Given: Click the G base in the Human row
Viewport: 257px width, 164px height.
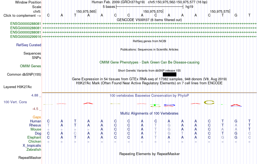Looking at the screenshot, I should pos(236,121).
